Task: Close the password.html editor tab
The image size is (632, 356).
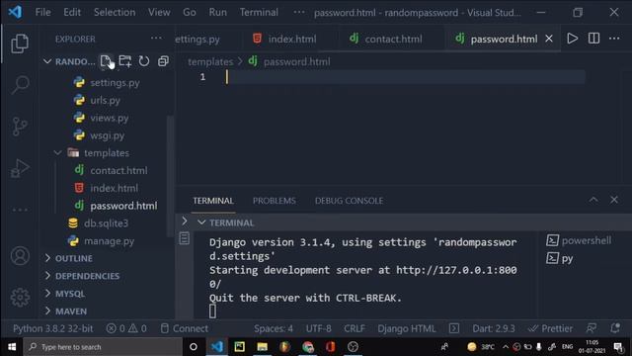Action: [549, 39]
